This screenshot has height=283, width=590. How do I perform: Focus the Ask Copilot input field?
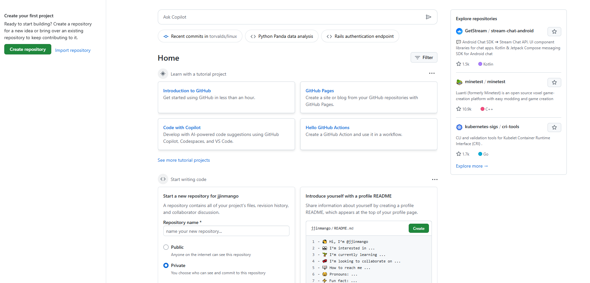tap(297, 17)
